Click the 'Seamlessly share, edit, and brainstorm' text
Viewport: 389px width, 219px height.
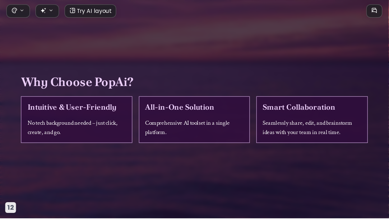click(307, 128)
